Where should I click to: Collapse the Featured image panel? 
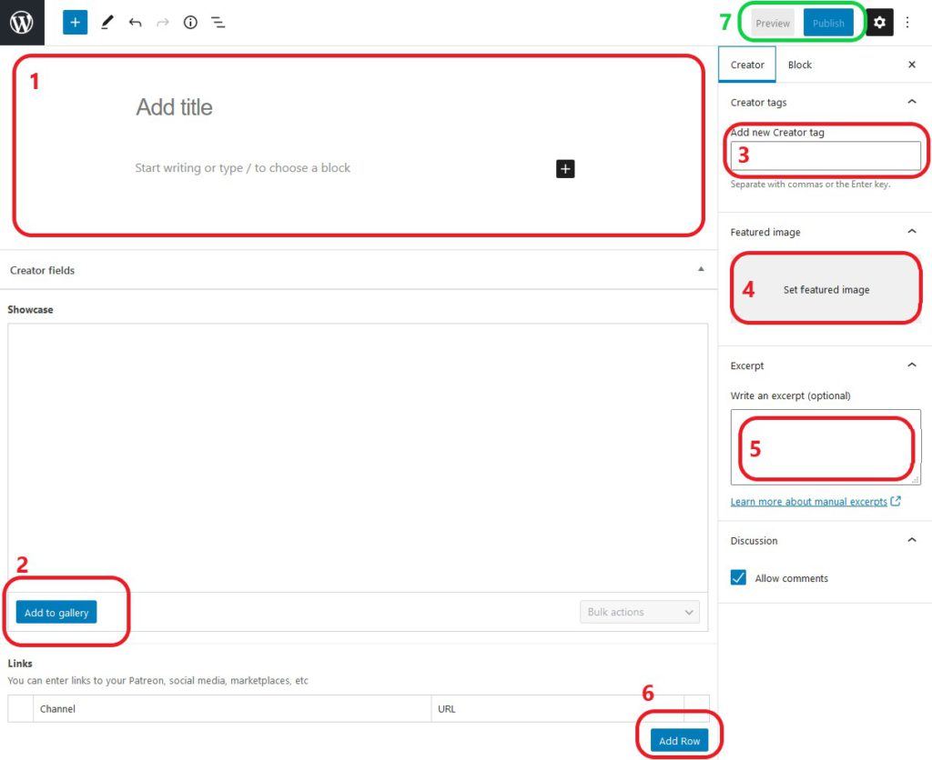click(912, 232)
